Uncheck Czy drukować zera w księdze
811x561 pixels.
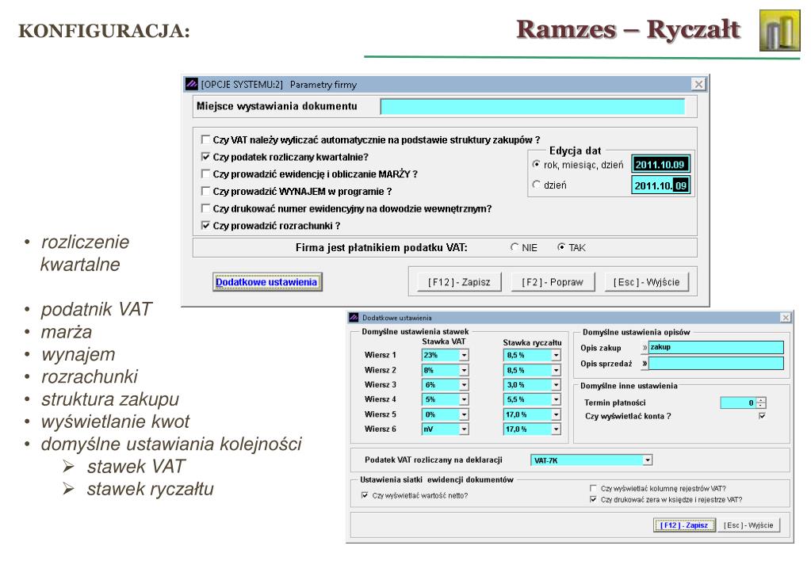tap(593, 499)
